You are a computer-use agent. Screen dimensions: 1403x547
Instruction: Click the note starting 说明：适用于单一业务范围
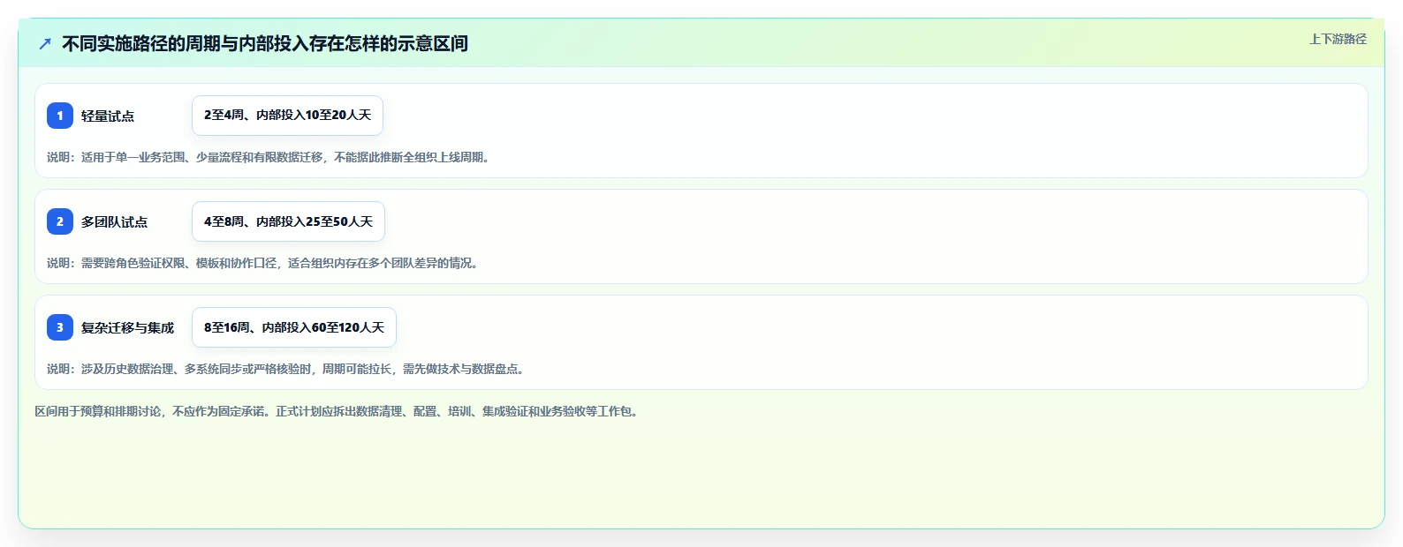pos(269,157)
